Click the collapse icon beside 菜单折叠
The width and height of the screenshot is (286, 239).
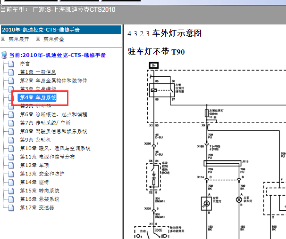click(38, 39)
